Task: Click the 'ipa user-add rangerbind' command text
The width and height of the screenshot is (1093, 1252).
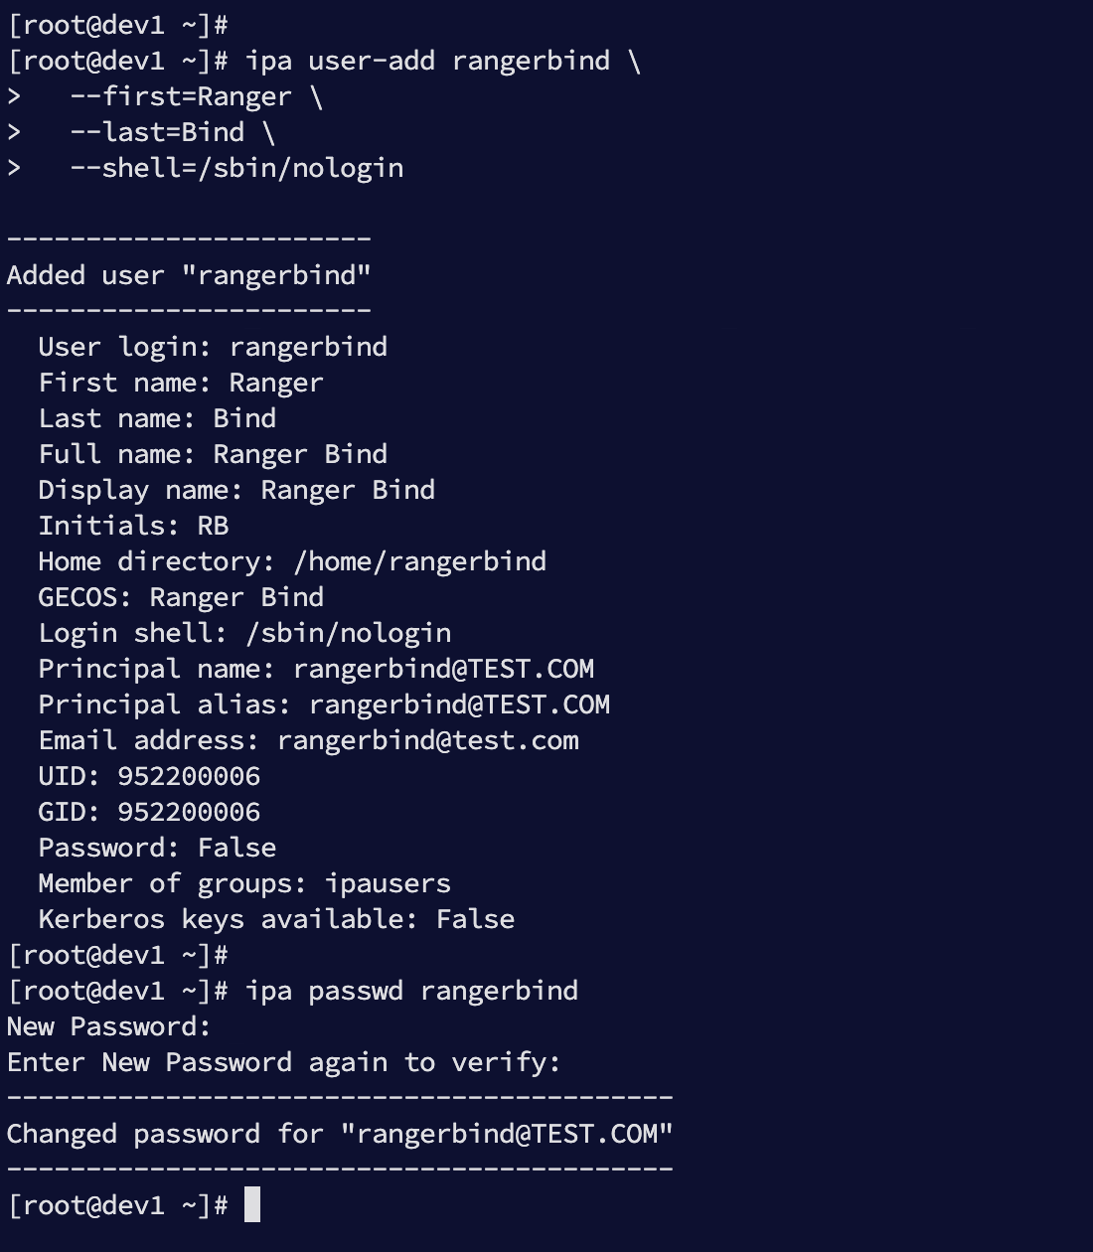Action: (x=427, y=61)
